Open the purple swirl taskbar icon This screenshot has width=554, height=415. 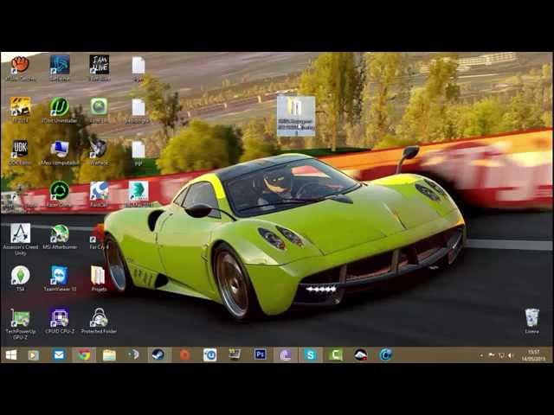pos(285,354)
